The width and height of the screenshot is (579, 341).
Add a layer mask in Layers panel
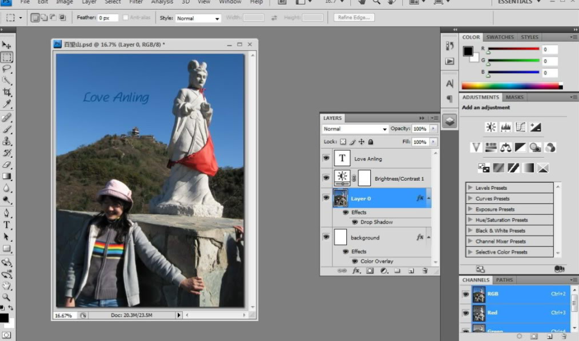coord(370,271)
